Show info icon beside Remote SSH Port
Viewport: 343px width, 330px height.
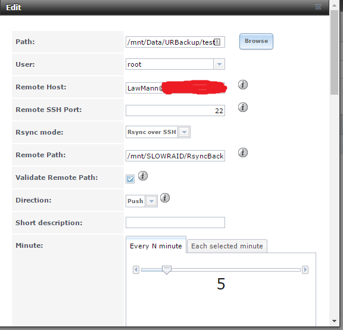pos(243,107)
